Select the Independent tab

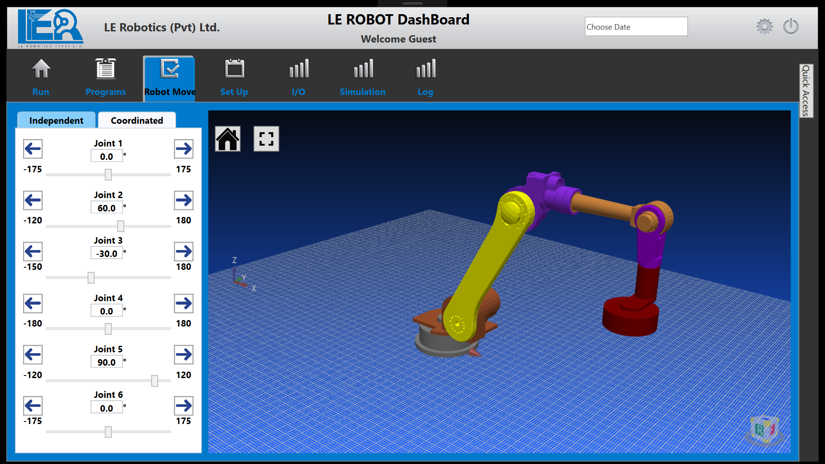56,120
